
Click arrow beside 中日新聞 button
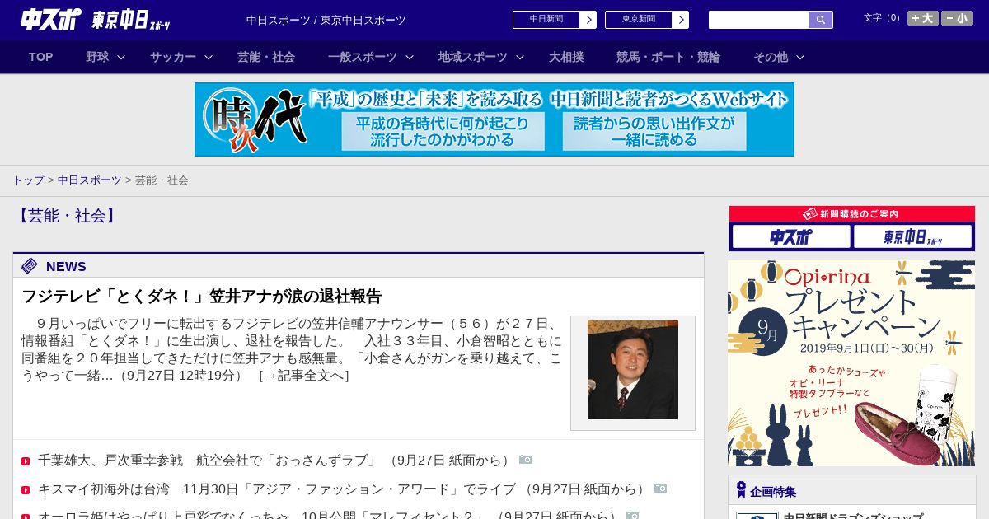pos(588,20)
